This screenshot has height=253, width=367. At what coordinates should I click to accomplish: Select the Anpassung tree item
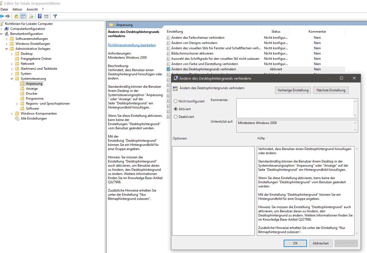34,84
